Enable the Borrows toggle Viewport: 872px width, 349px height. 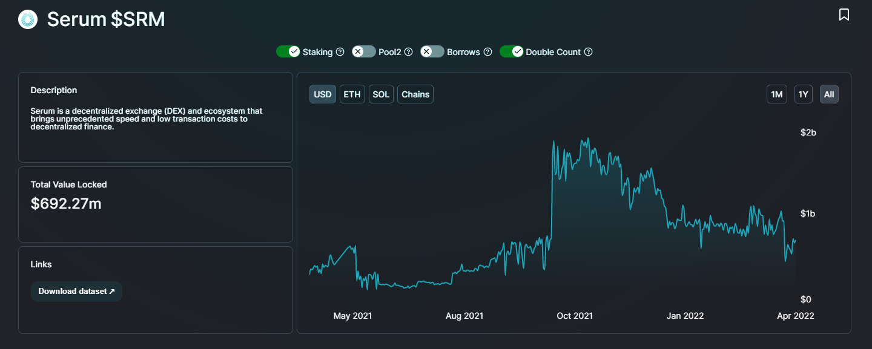point(432,51)
